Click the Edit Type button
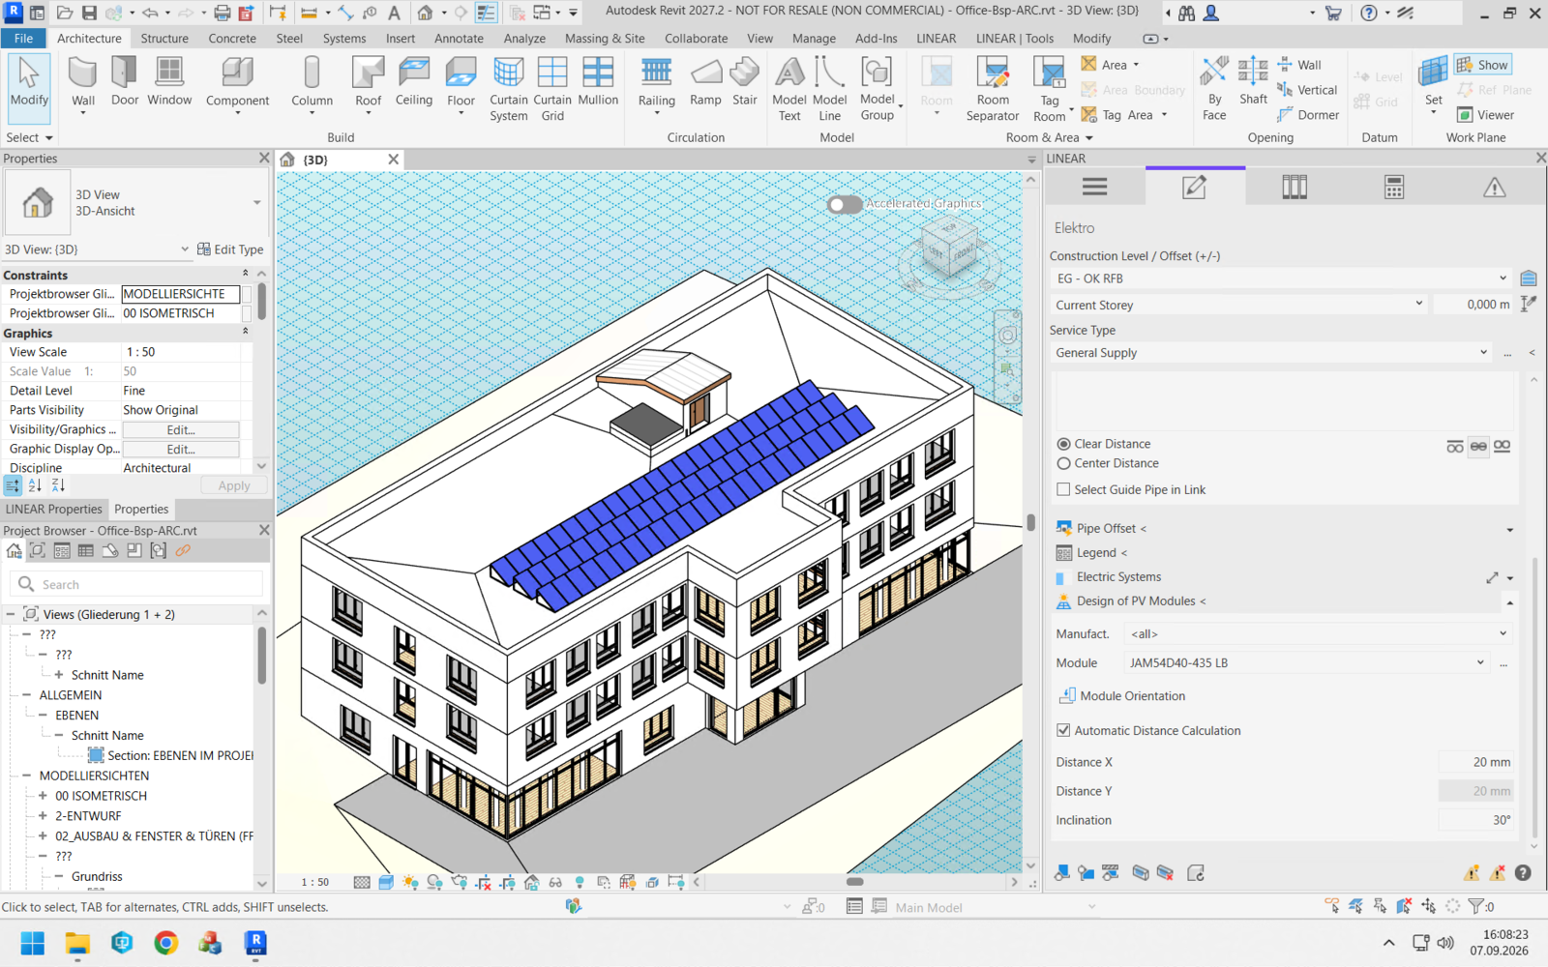This screenshot has height=967, width=1548. point(230,249)
